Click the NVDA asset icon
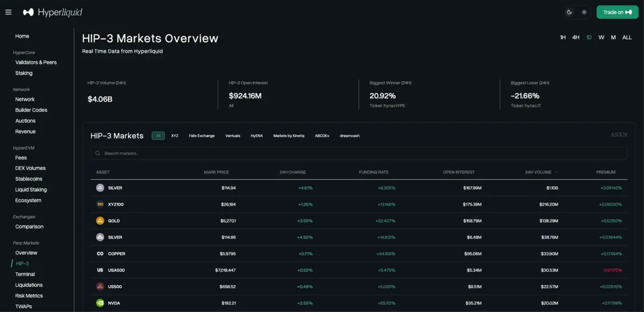Image resolution: width=644 pixels, height=312 pixels. [x=100, y=303]
